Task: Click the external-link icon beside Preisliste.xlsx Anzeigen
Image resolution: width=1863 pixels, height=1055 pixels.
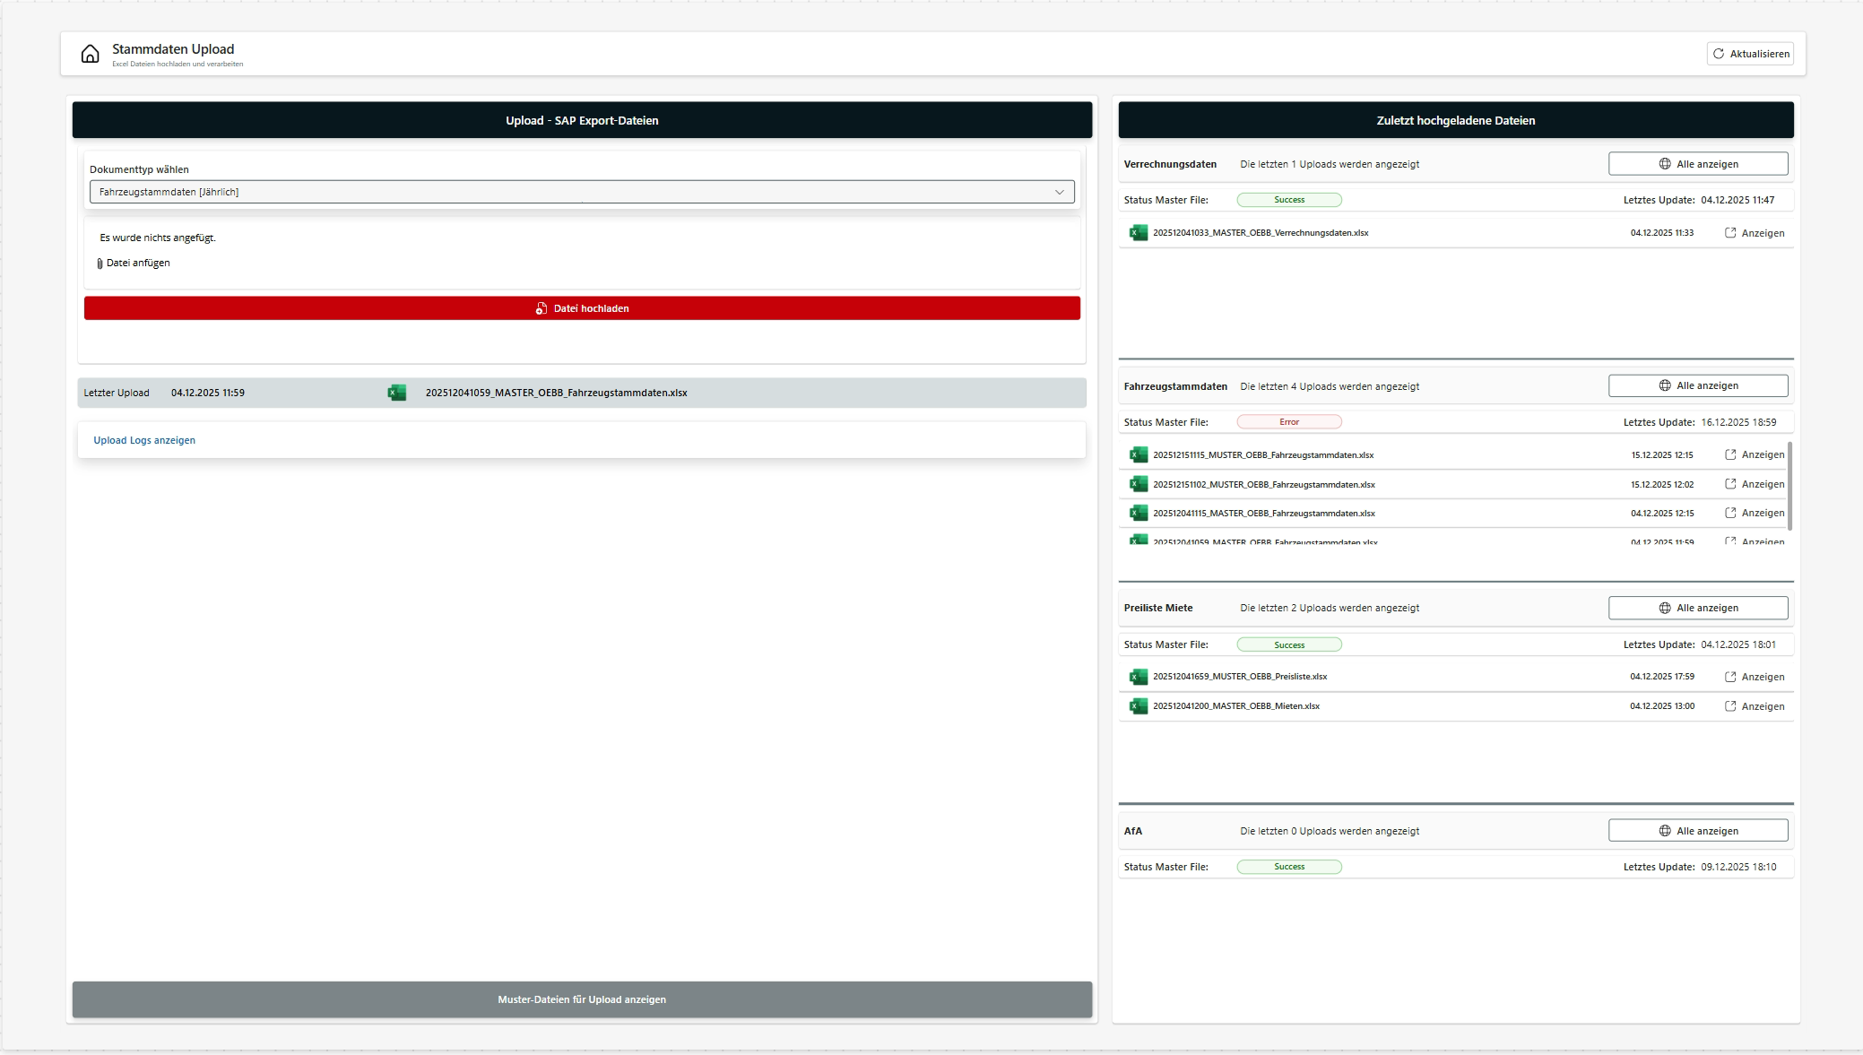Action: point(1730,676)
